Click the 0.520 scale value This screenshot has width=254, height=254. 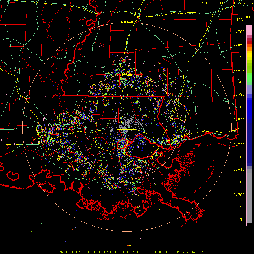tap(239, 144)
